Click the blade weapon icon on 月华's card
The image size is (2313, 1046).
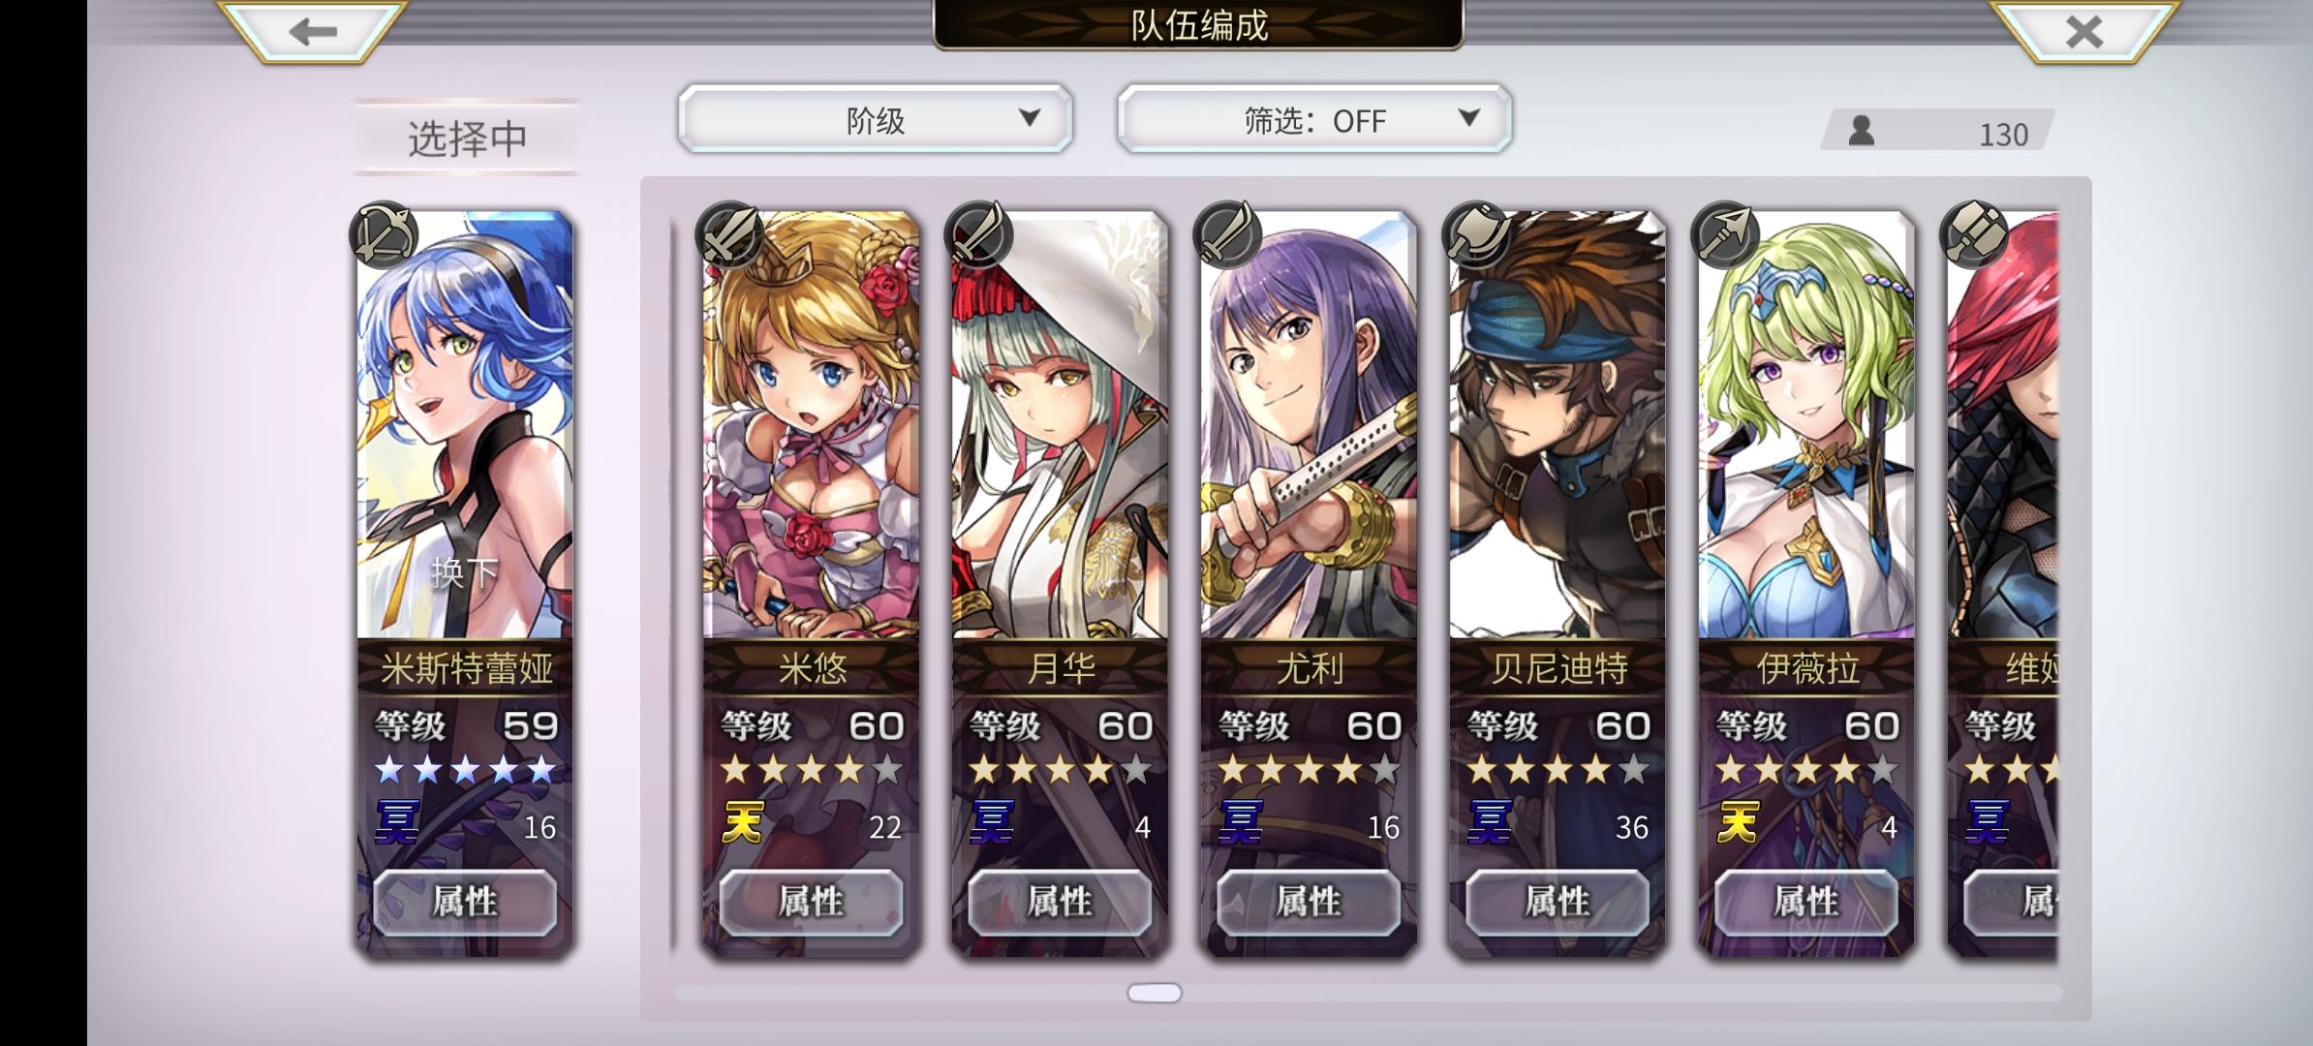coord(978,235)
